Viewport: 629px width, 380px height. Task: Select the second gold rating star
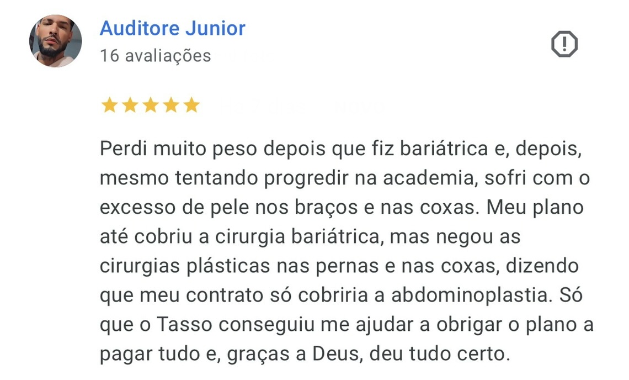pos(130,105)
